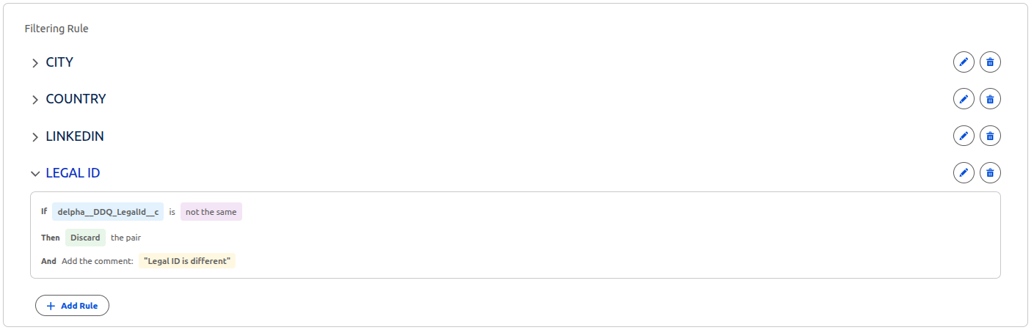Edit the LEGAL ID rule
This screenshot has width=1034, height=330.
coord(964,173)
